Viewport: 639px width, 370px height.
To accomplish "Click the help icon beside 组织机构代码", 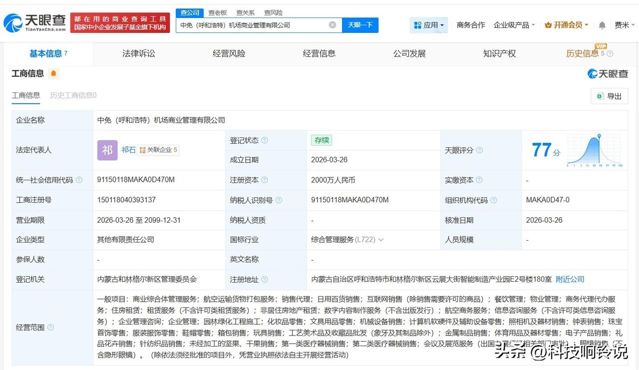I will [494, 200].
